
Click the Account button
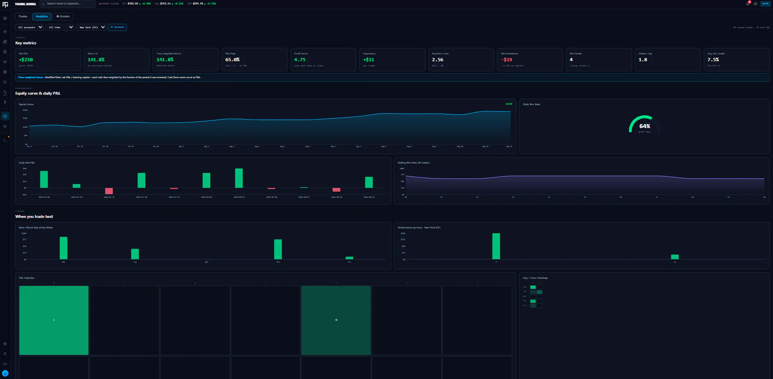(x=117, y=27)
